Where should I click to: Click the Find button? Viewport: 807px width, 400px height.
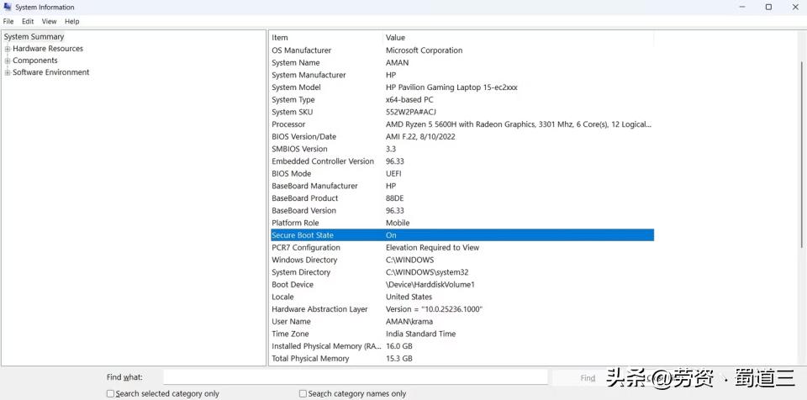[x=588, y=378]
